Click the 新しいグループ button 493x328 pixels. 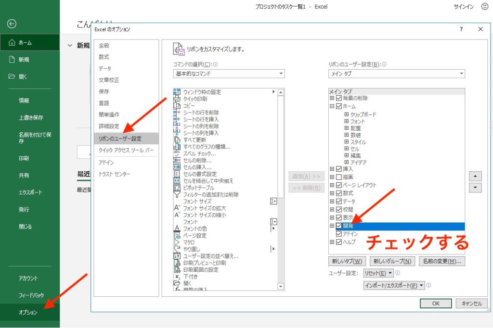(x=392, y=261)
